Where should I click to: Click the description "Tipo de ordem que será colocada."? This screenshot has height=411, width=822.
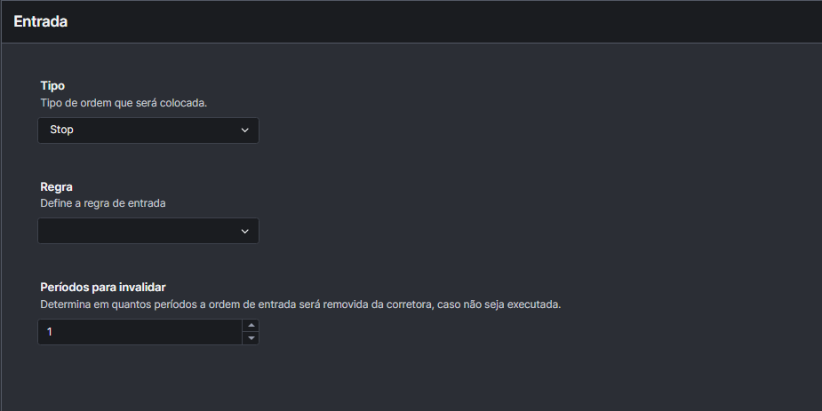pyautogui.click(x=124, y=102)
